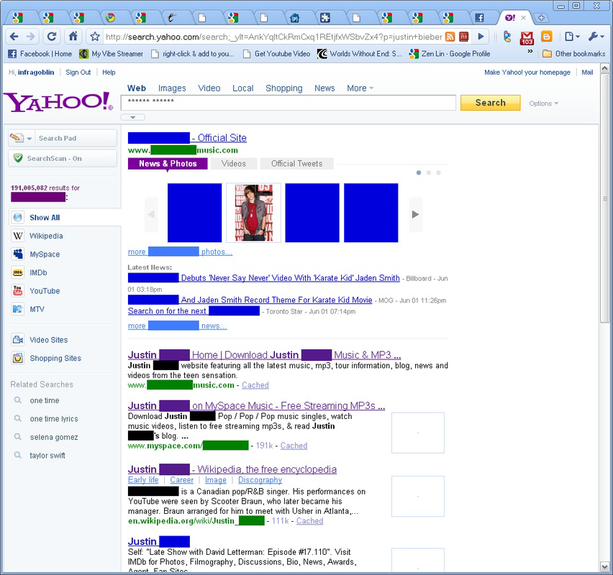Expand the More search categories dropdown
Viewport: 613px width, 575px height.
[360, 88]
